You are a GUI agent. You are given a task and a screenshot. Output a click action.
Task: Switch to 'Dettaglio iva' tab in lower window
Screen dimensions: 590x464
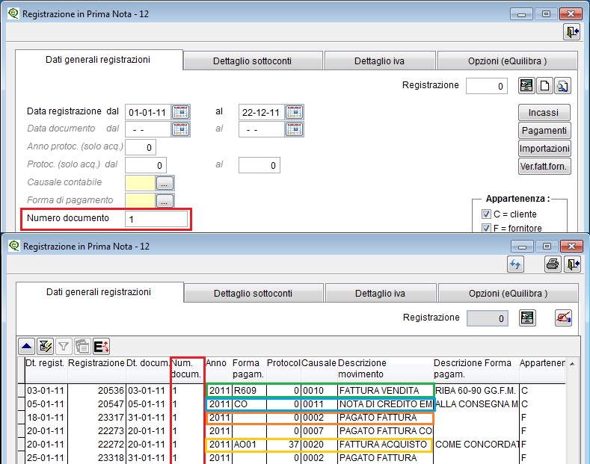[380, 294]
